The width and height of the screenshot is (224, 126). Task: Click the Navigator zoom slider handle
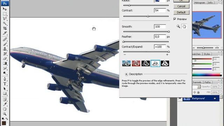[x=204, y=48]
